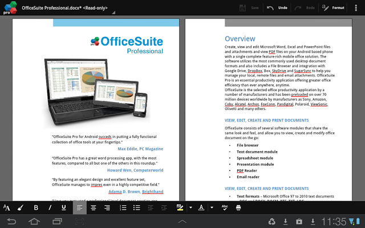Image resolution: width=365 pixels, height=228 pixels.
Task: Toggle underline formatting
Action: (x=64, y=208)
